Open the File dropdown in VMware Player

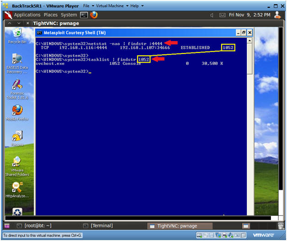tap(89, 6)
